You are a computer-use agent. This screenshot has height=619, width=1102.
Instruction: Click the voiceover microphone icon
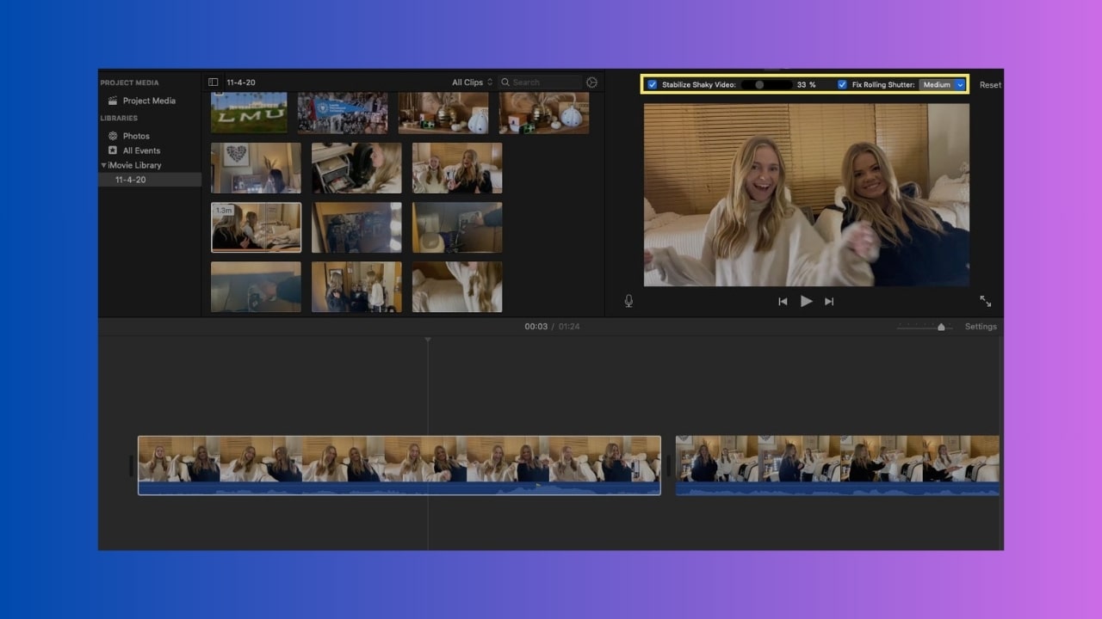click(x=628, y=301)
